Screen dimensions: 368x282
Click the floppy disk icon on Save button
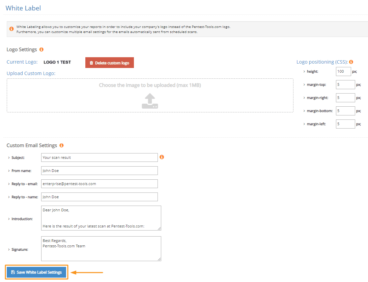13,272
